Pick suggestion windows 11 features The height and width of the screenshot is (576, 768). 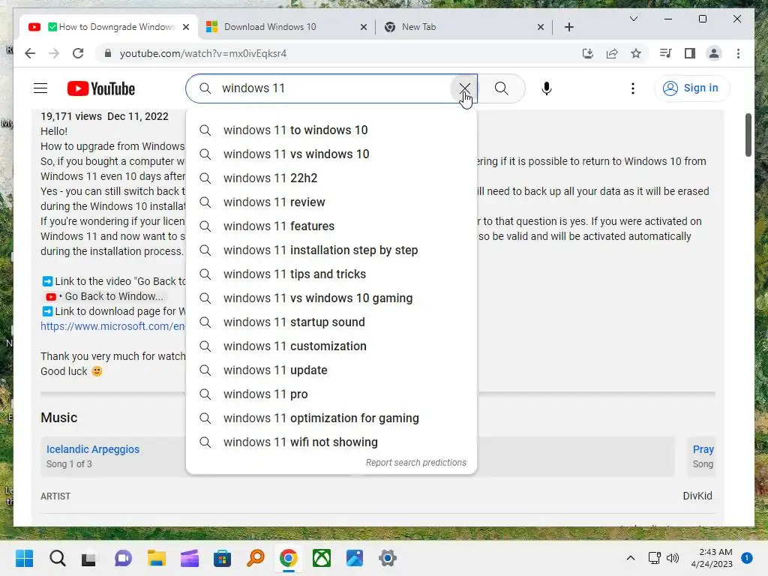331,226
